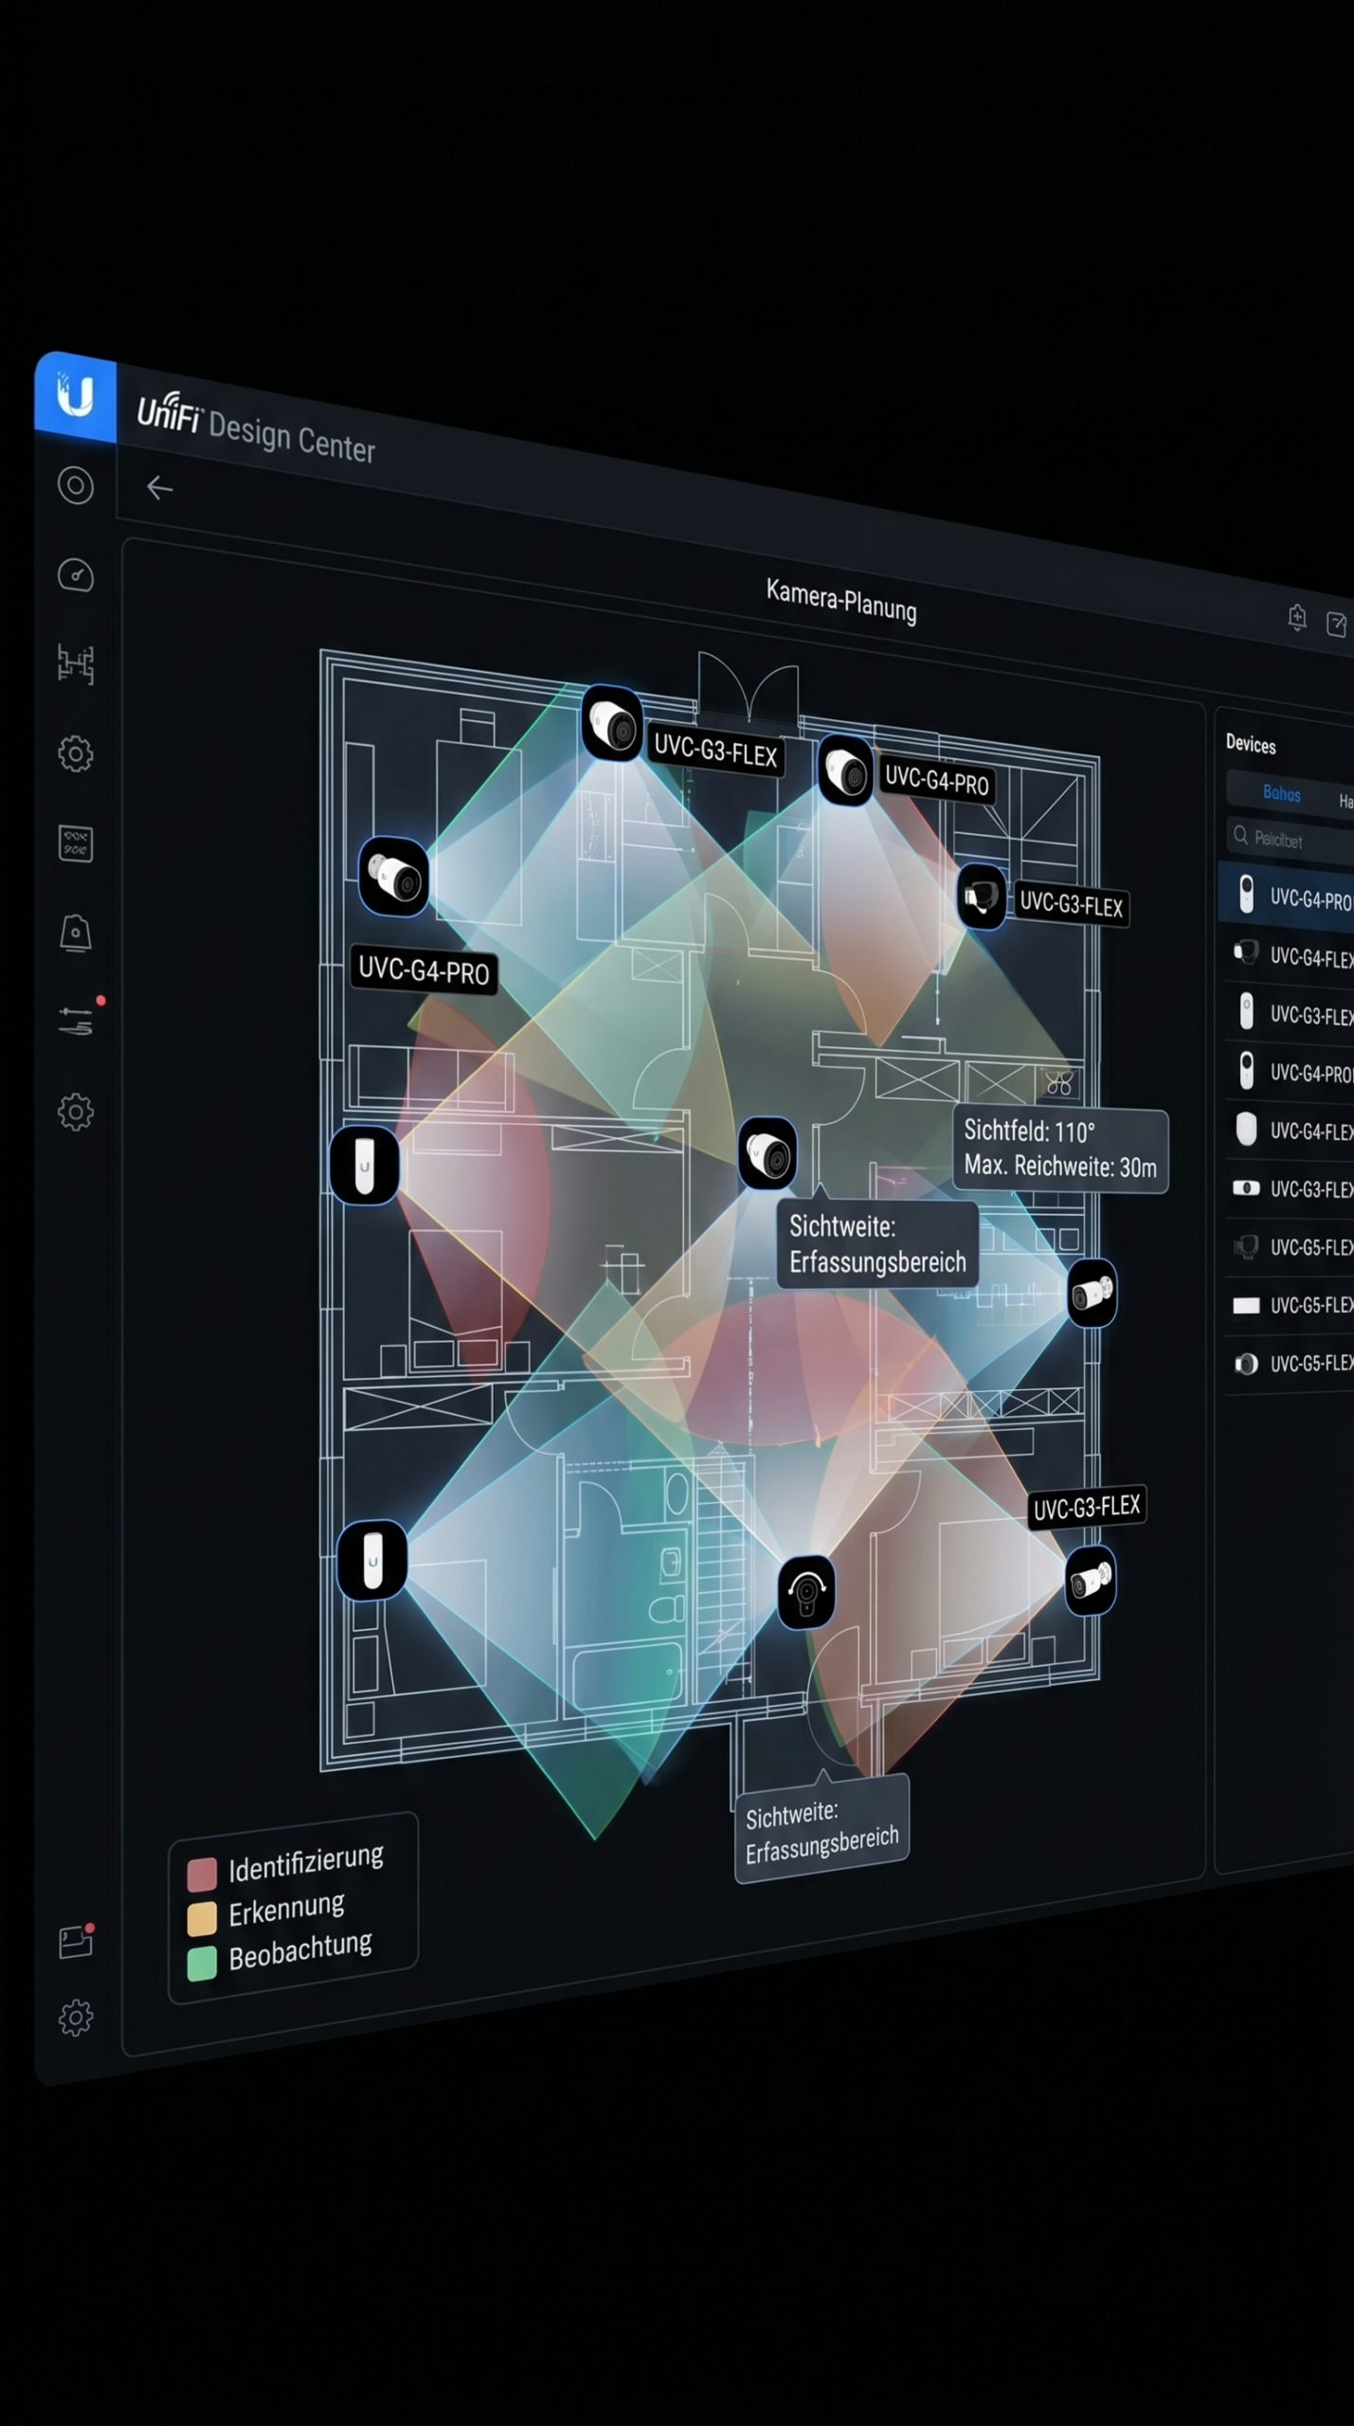Select the dome camera marker labeled UVC-G3-FLEX

tap(981, 896)
